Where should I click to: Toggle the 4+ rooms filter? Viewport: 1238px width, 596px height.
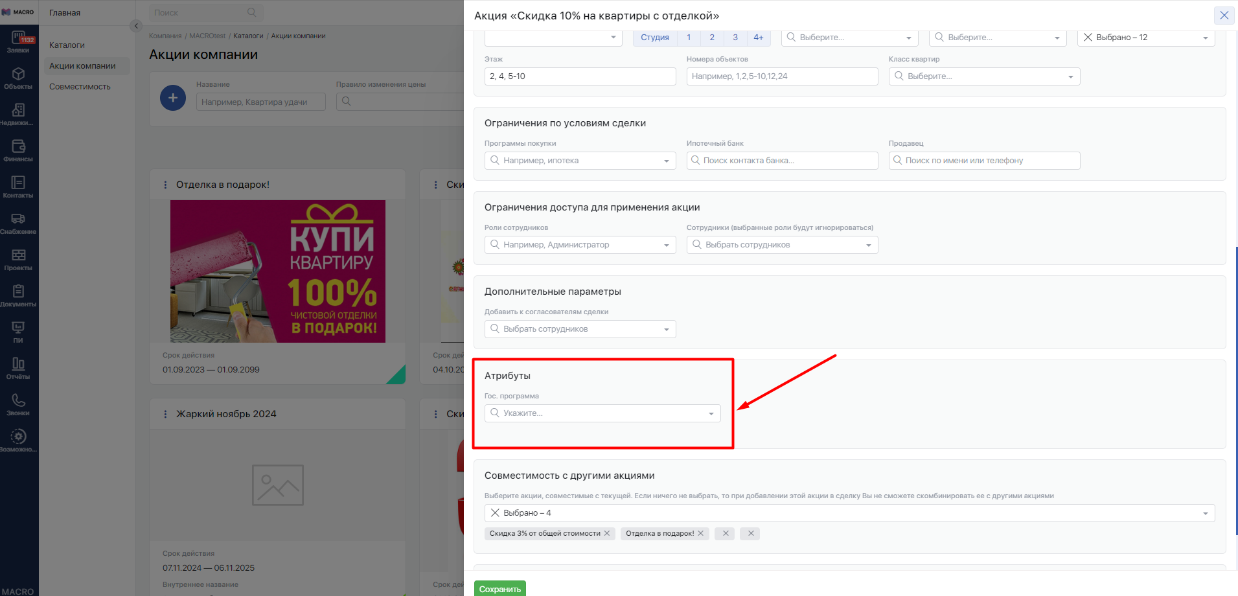point(758,38)
